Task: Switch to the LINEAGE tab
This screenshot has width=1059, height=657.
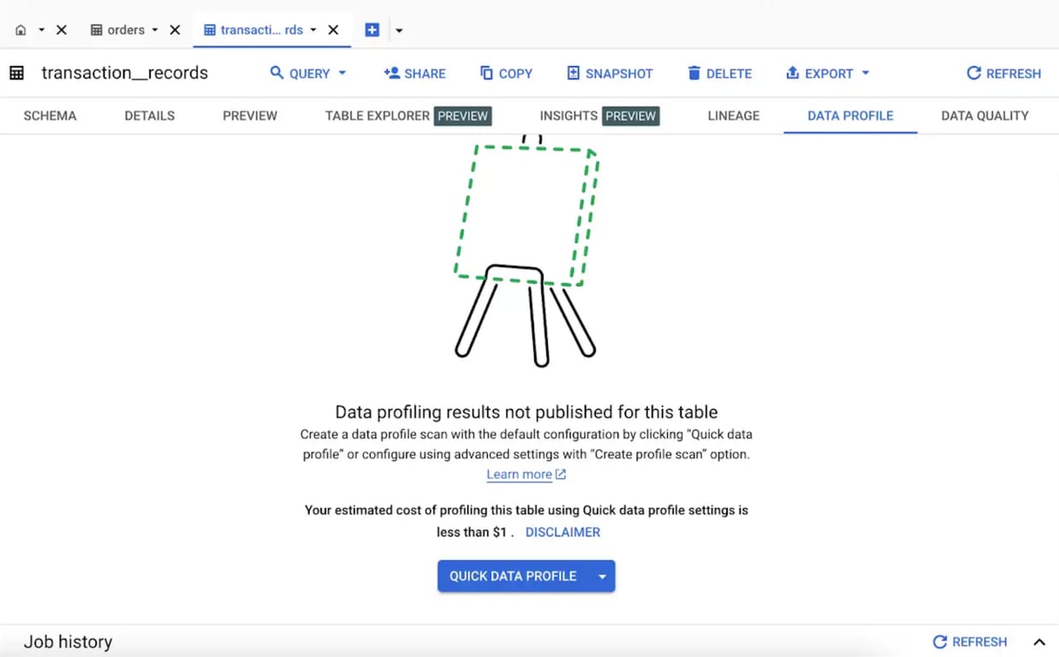Action: (x=734, y=115)
